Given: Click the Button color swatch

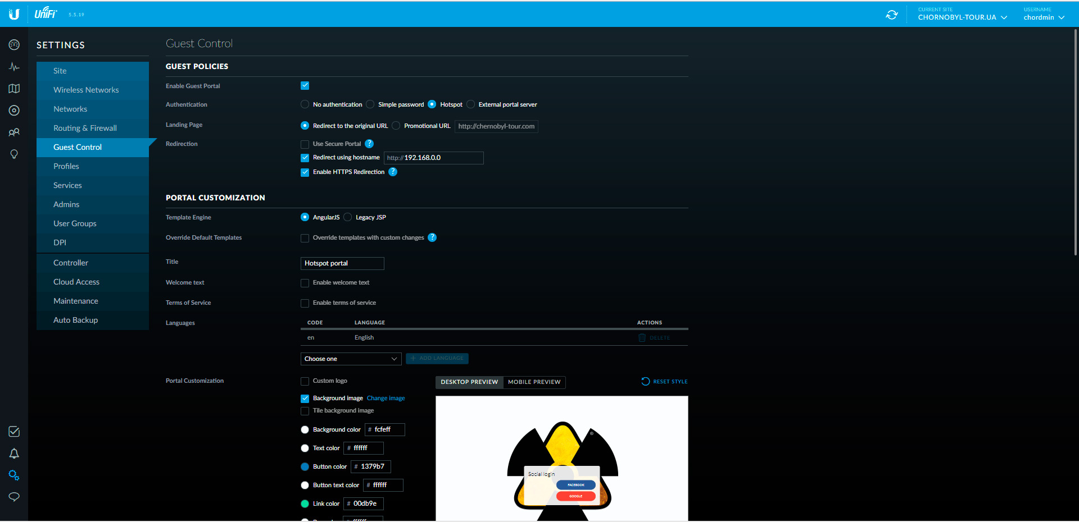Looking at the screenshot, I should tap(305, 467).
